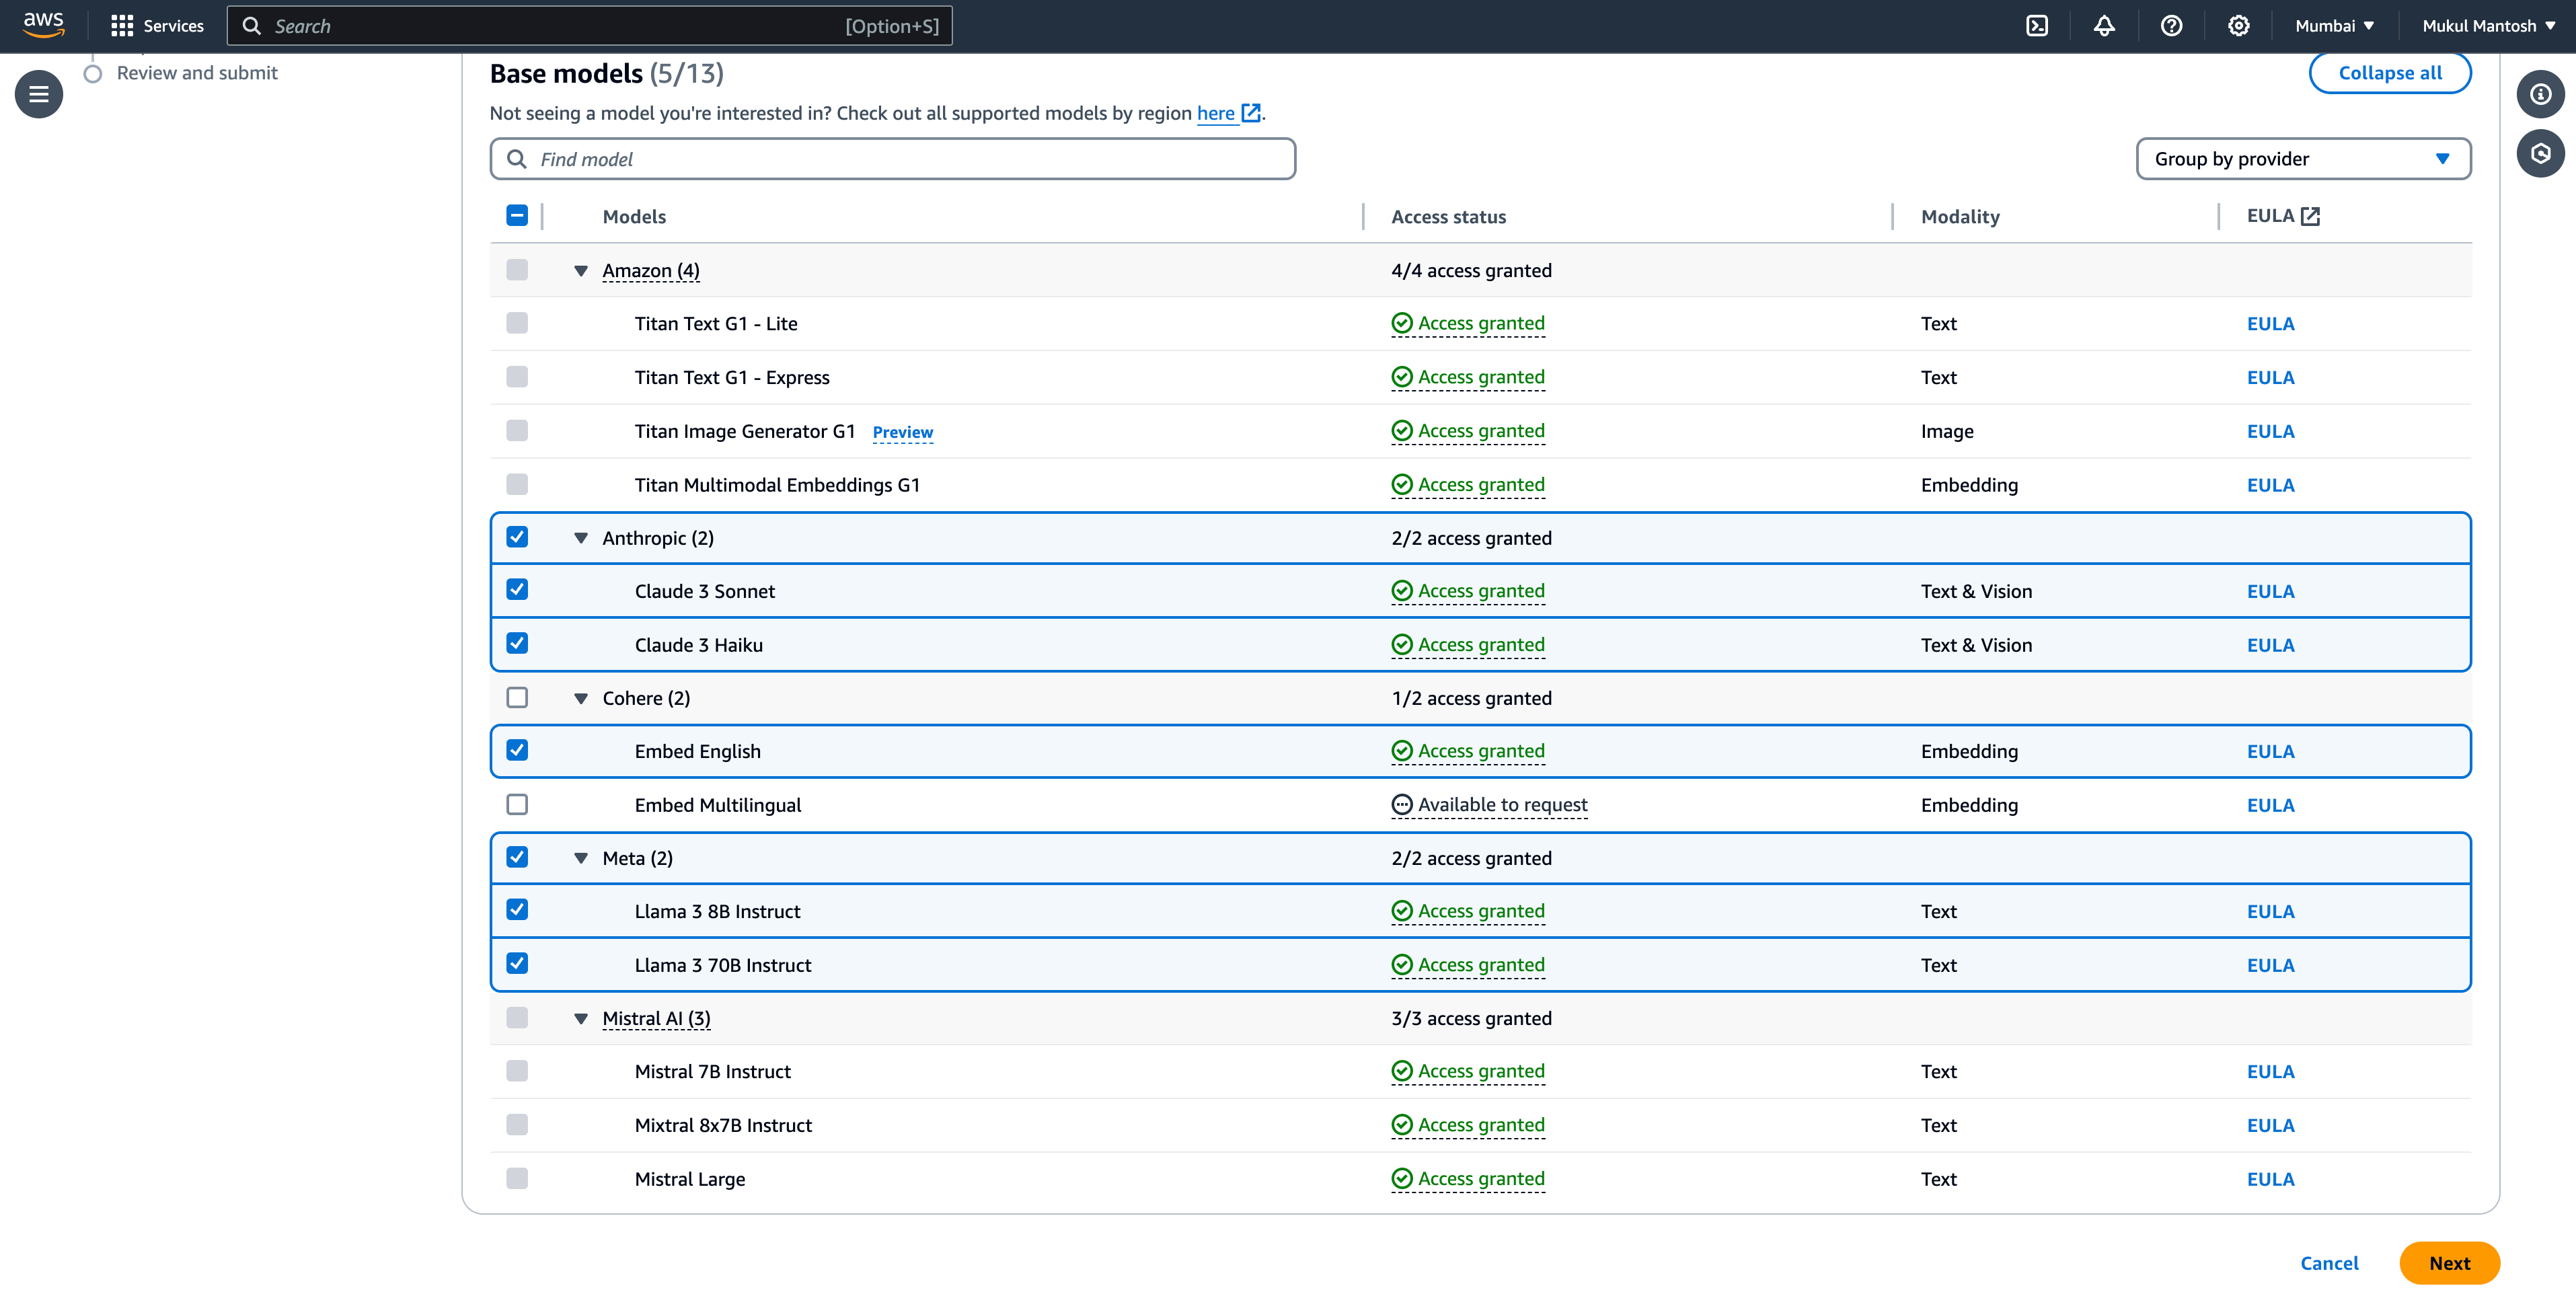Collapse the Mistral AI (3) group
The height and width of the screenshot is (1290, 2576).
pyautogui.click(x=581, y=1018)
